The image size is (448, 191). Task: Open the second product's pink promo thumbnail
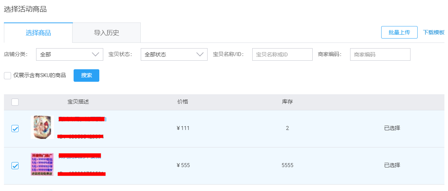pyautogui.click(x=42, y=164)
